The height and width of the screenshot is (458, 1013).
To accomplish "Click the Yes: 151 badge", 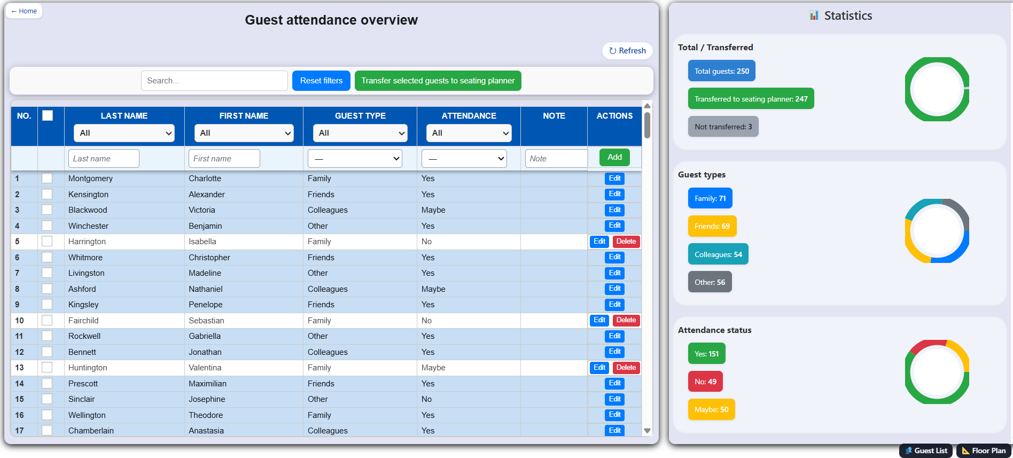I will pos(706,354).
